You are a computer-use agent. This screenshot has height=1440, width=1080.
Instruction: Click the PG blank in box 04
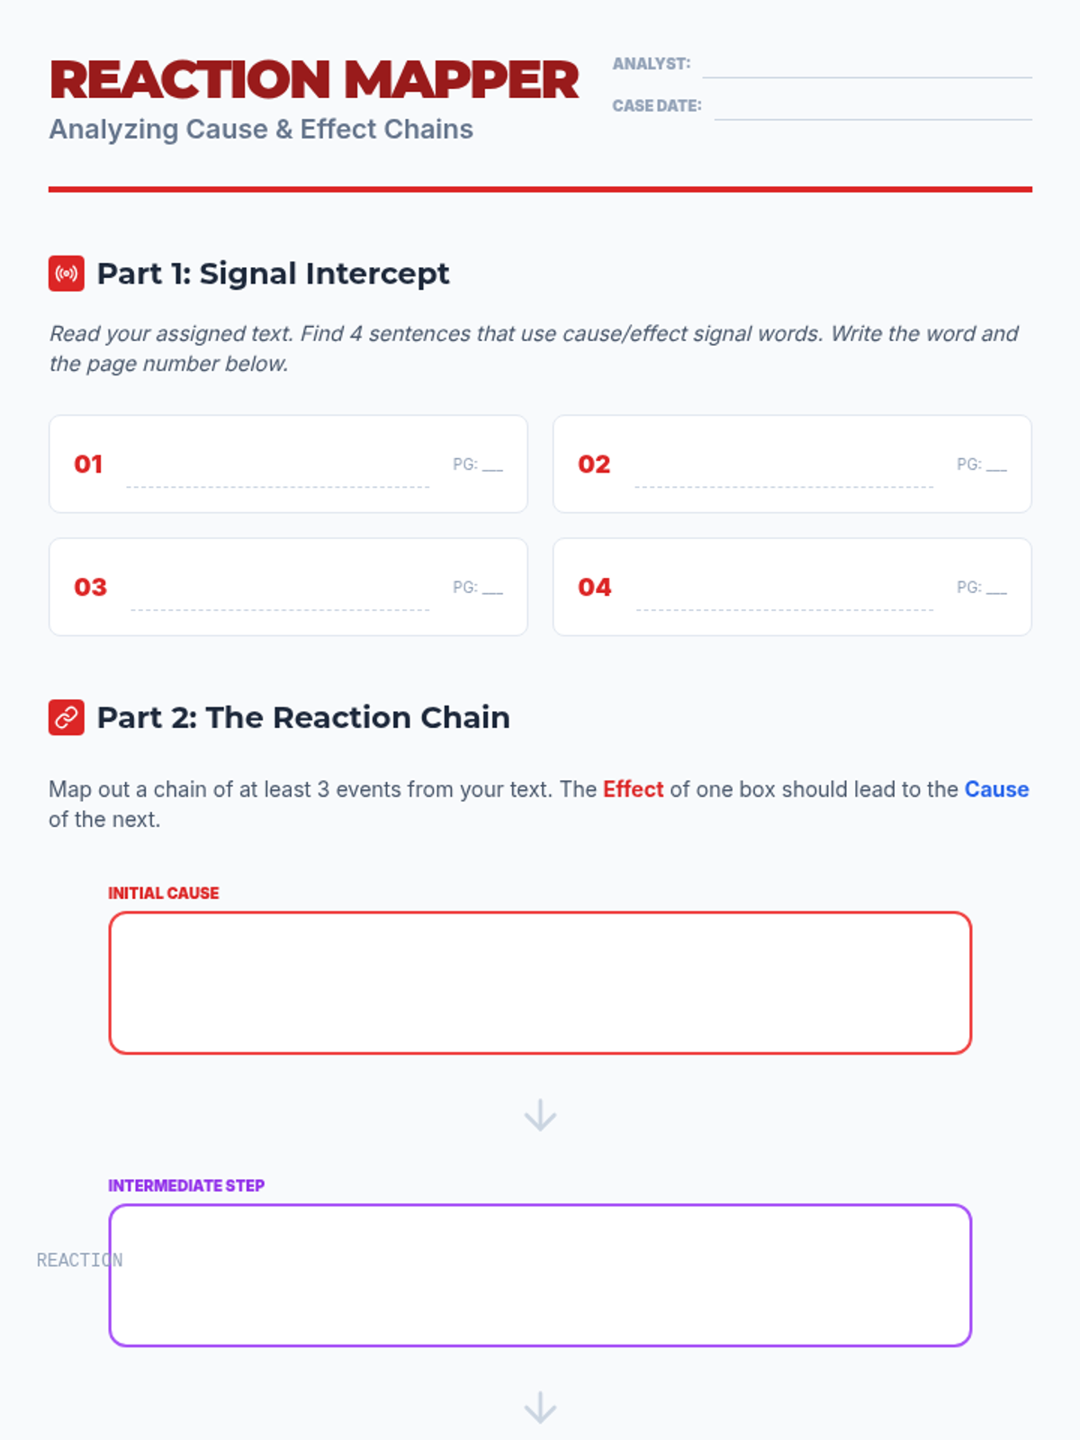[996, 589]
